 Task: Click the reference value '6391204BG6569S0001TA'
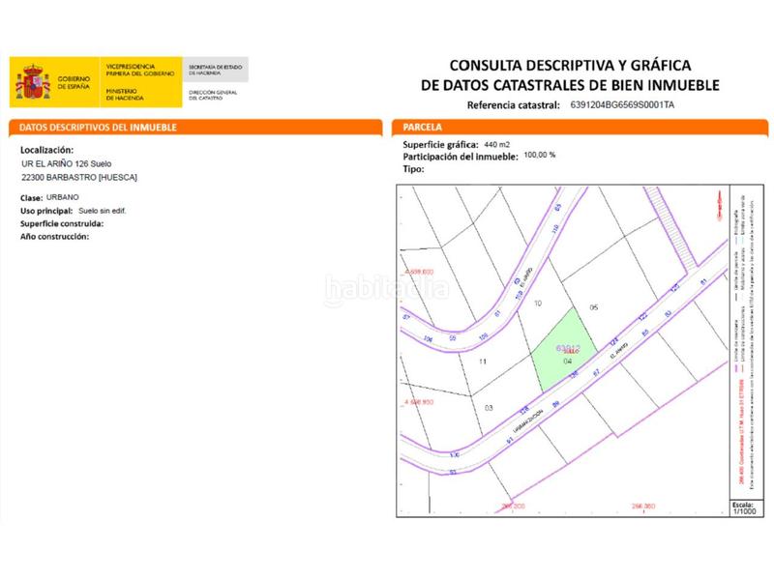click(x=622, y=105)
